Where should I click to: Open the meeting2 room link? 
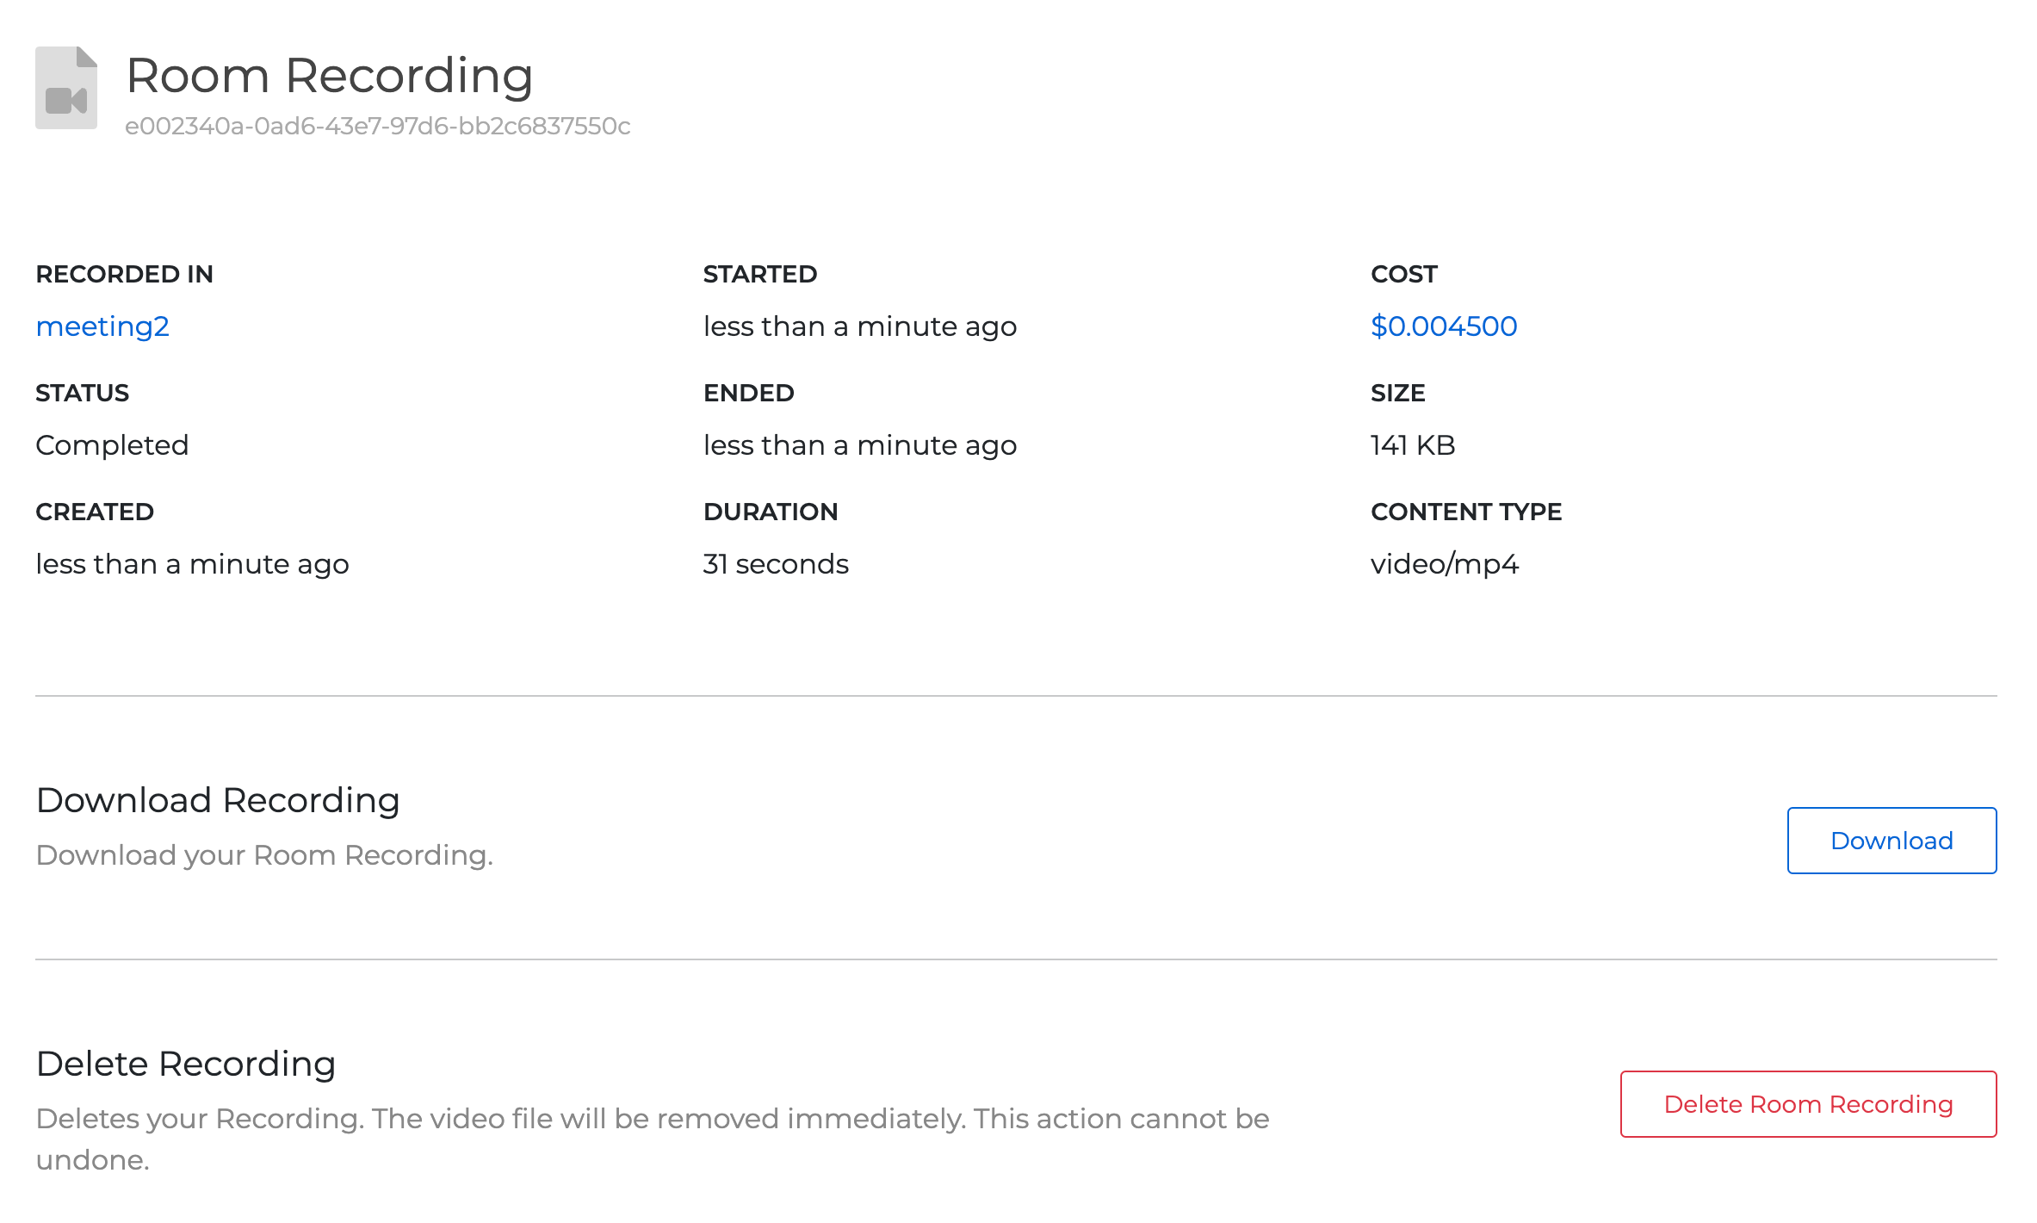[x=102, y=326]
